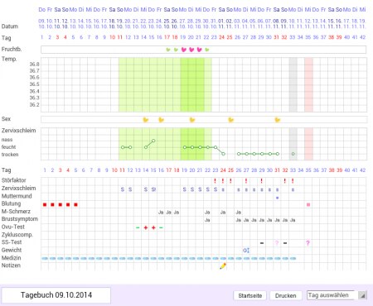Click the Drucken button
Viewport: 373px width, 306px height.
[x=285, y=295]
